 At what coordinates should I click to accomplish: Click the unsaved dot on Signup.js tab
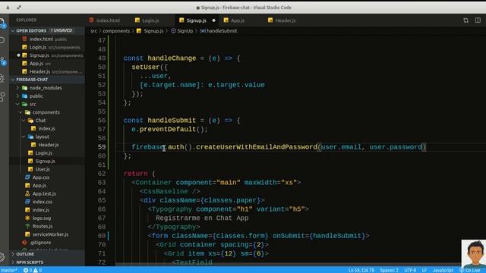coord(213,20)
